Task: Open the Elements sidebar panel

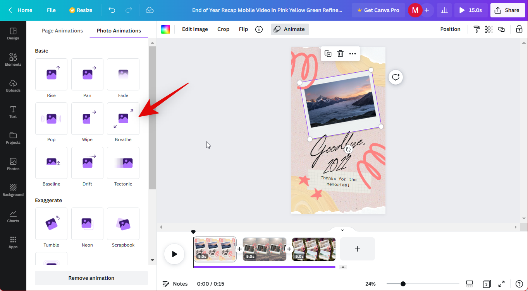Action: [13, 60]
